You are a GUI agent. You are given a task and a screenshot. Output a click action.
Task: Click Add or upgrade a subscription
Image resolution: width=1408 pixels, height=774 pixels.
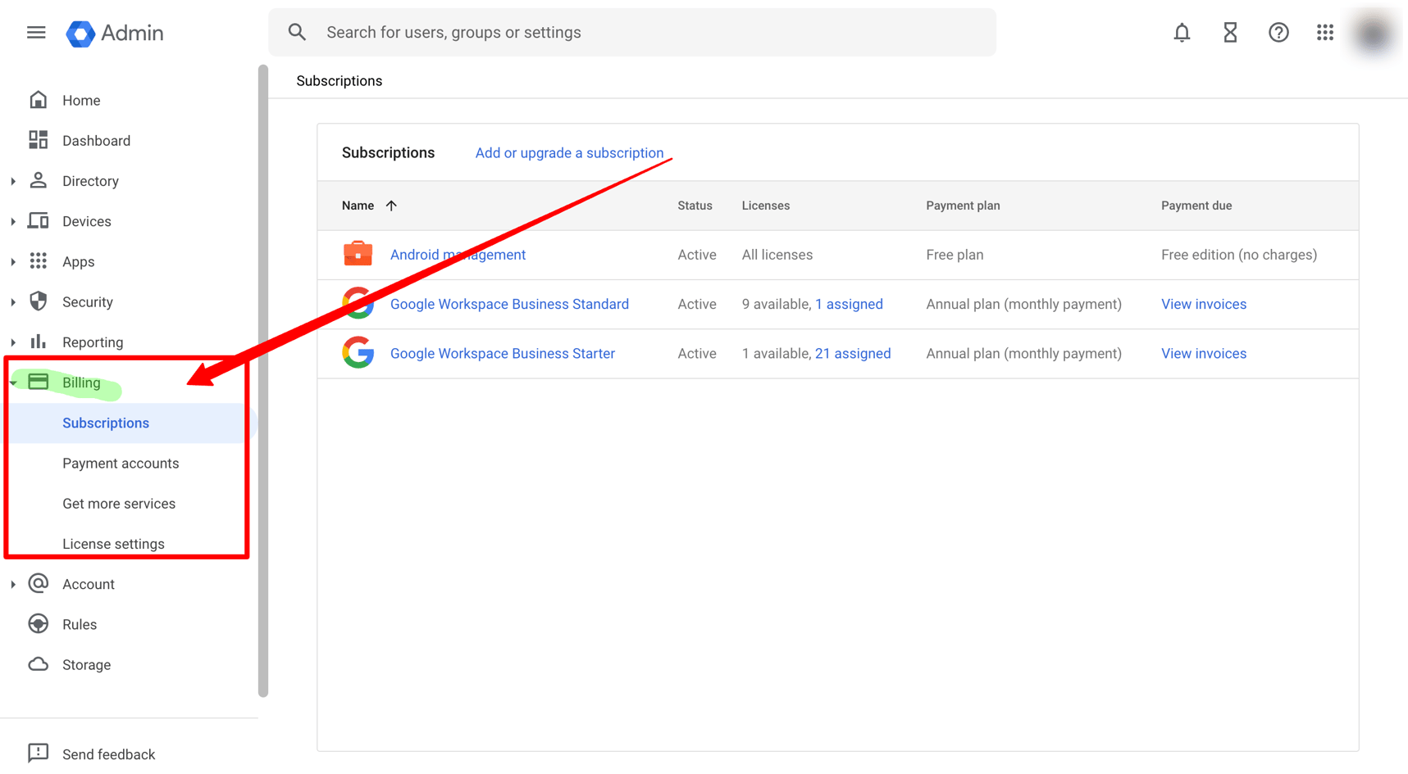pos(569,152)
